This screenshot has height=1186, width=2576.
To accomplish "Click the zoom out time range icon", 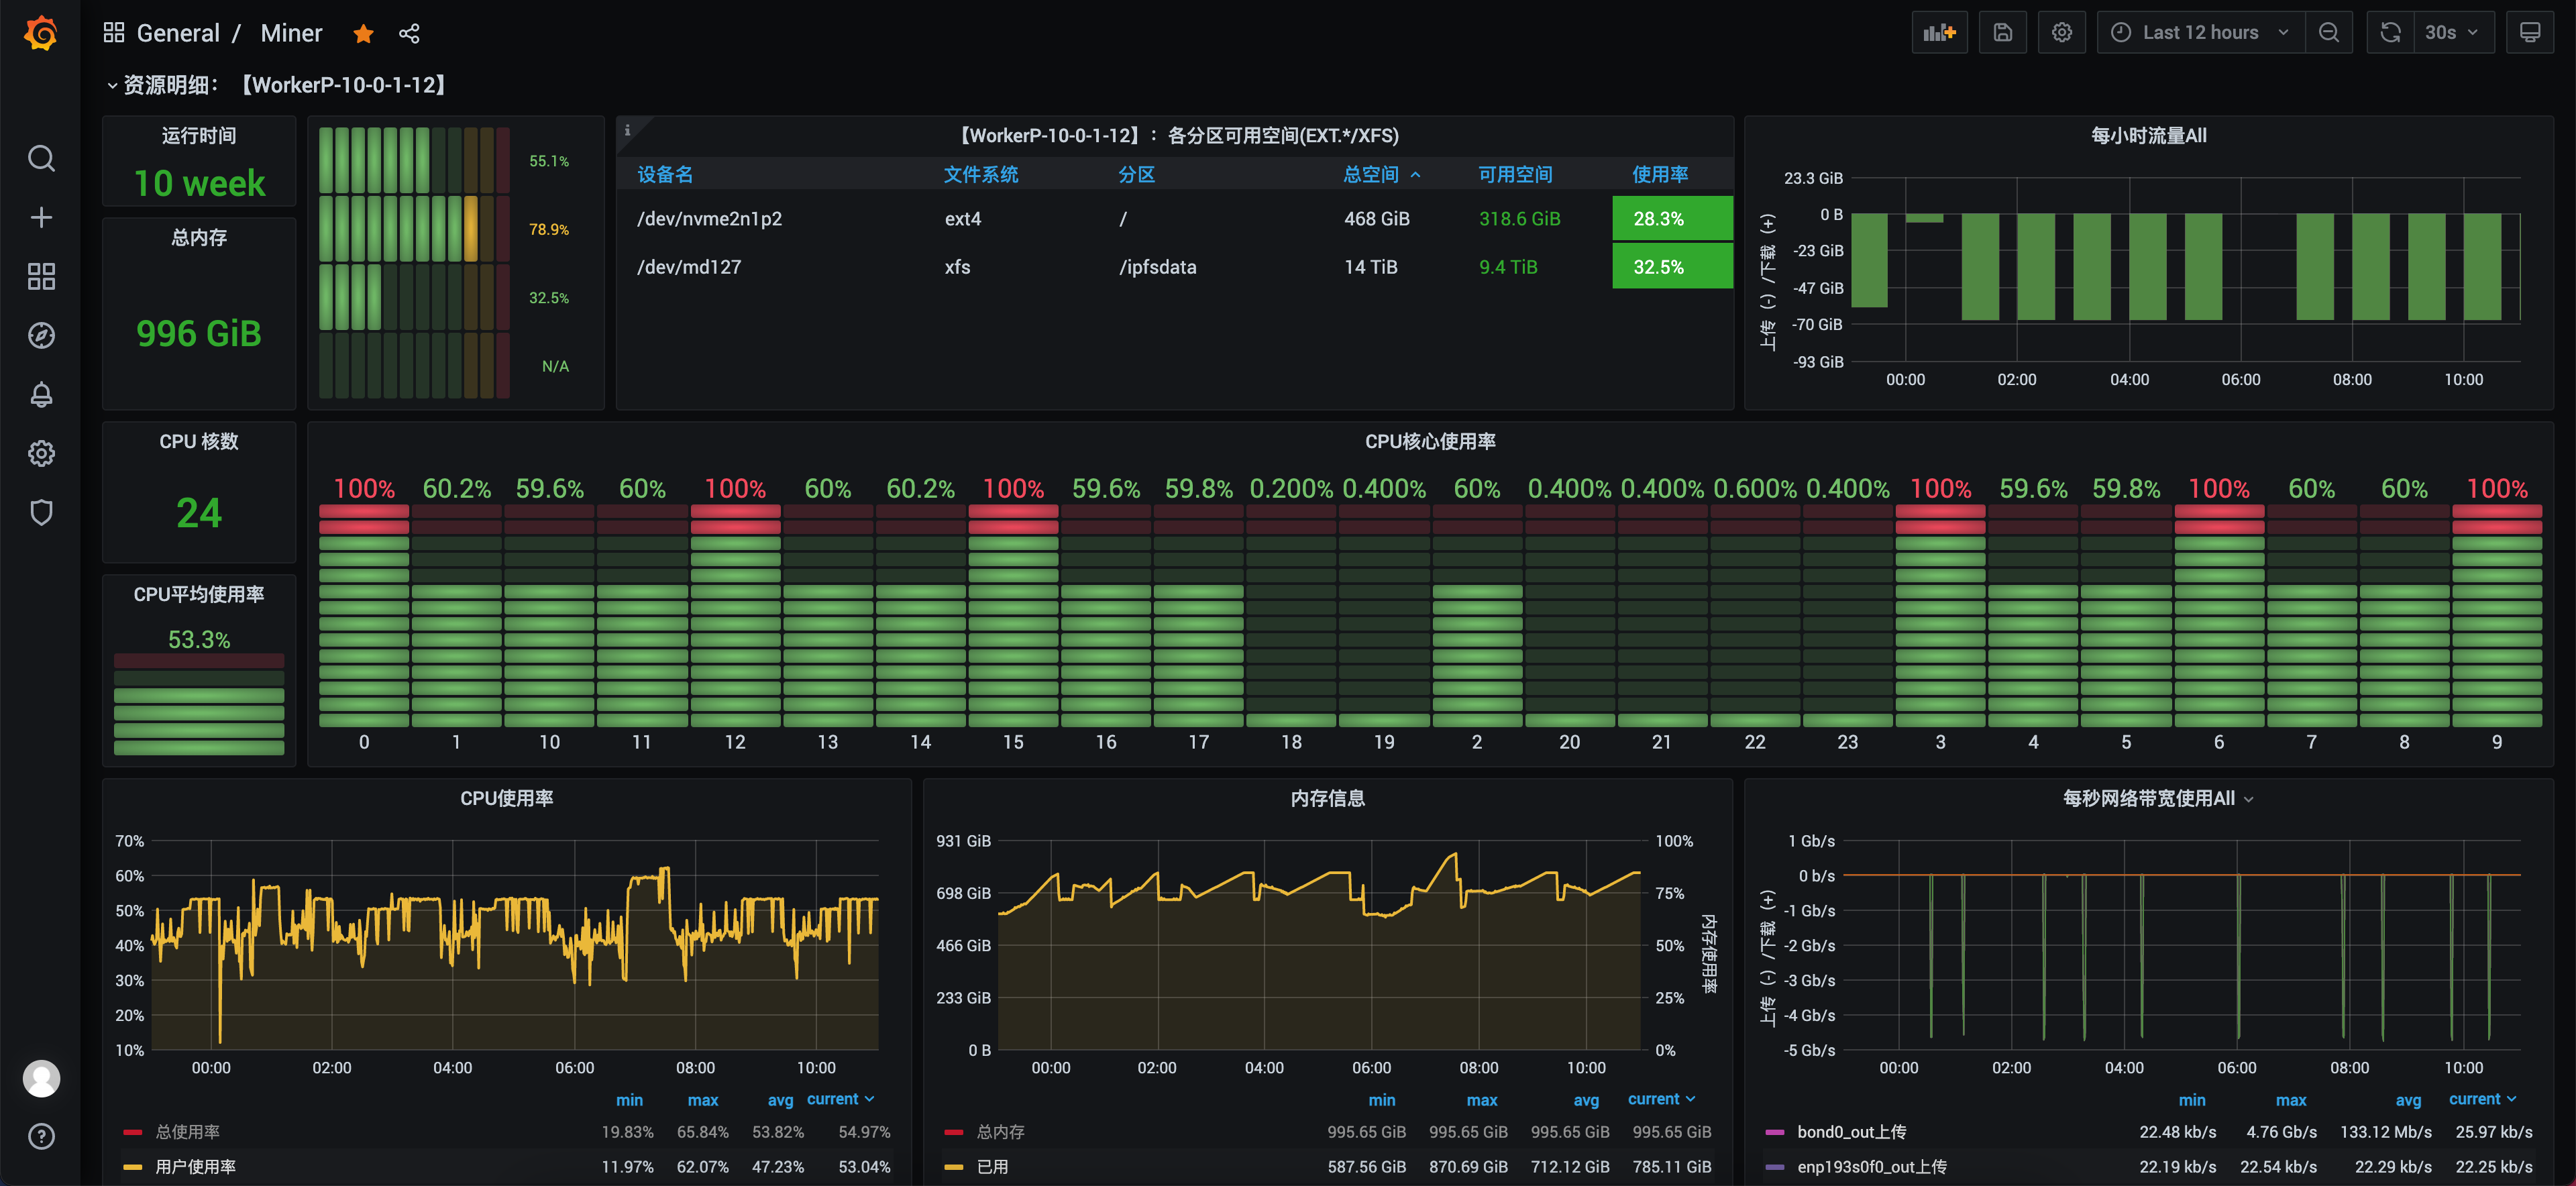I will coord(2328,33).
